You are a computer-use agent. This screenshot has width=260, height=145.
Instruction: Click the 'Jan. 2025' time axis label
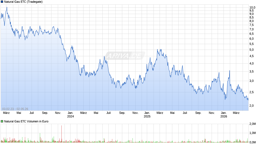[x=147, y=115]
